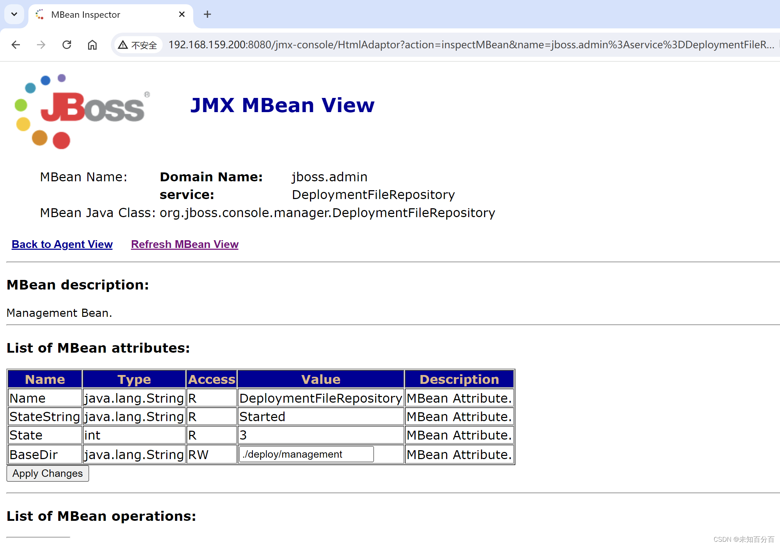Click the browser back arrow icon
Image resolution: width=780 pixels, height=546 pixels.
pyautogui.click(x=16, y=45)
